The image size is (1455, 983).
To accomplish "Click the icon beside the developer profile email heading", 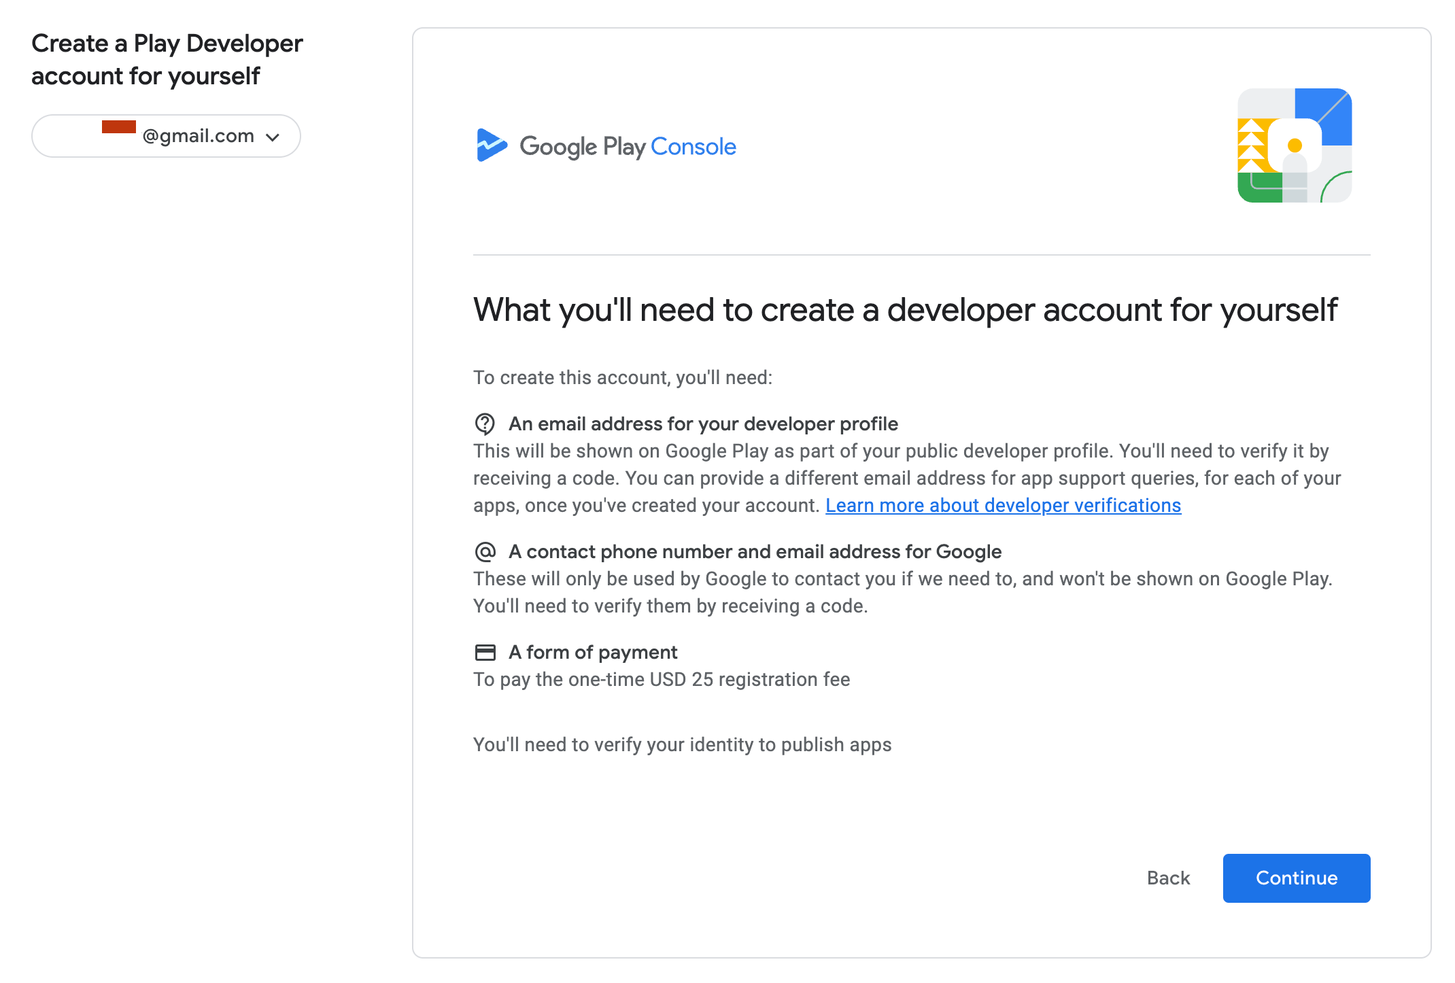I will point(485,424).
